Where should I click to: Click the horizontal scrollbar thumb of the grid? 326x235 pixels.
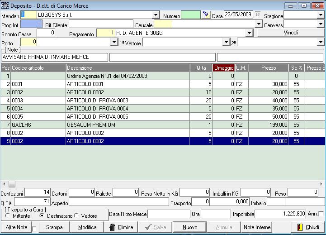tap(12, 184)
